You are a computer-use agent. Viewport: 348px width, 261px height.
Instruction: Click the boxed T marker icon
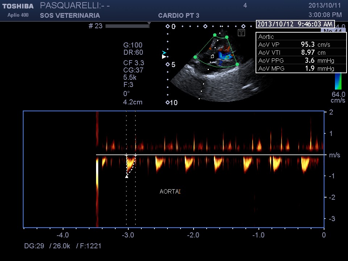pos(241,33)
